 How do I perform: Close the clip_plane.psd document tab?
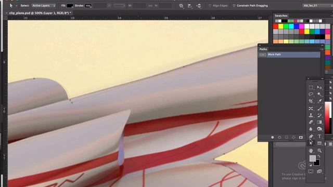[x=6, y=13]
